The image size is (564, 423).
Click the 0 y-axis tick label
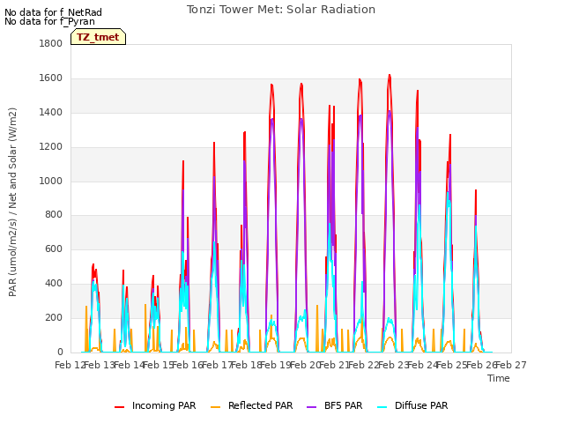pyautogui.click(x=60, y=352)
